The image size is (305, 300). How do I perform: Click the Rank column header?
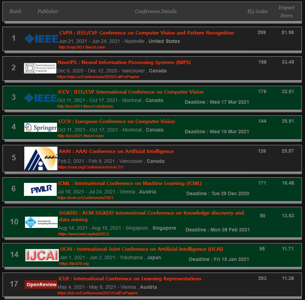tap(15, 11)
